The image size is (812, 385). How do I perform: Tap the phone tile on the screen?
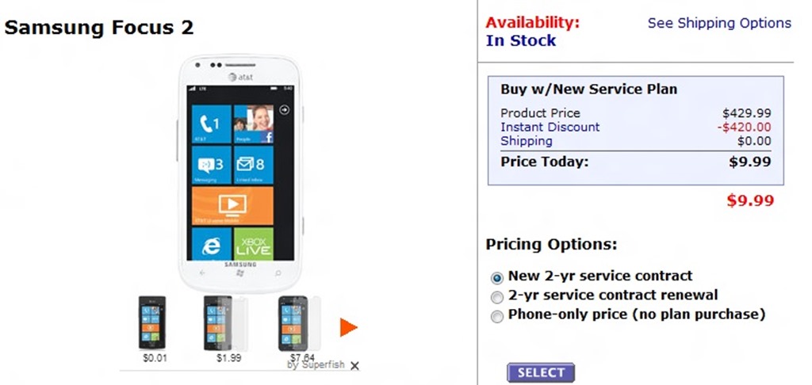point(212,125)
